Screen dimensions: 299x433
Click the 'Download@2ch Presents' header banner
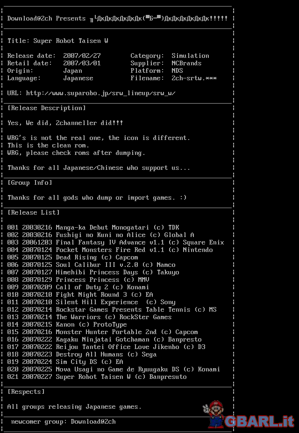[x=118, y=18]
